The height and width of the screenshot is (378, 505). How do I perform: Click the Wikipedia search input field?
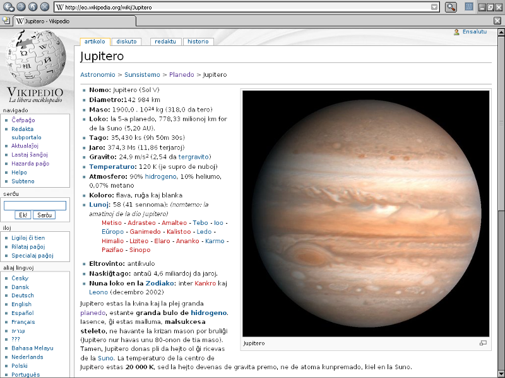point(35,205)
